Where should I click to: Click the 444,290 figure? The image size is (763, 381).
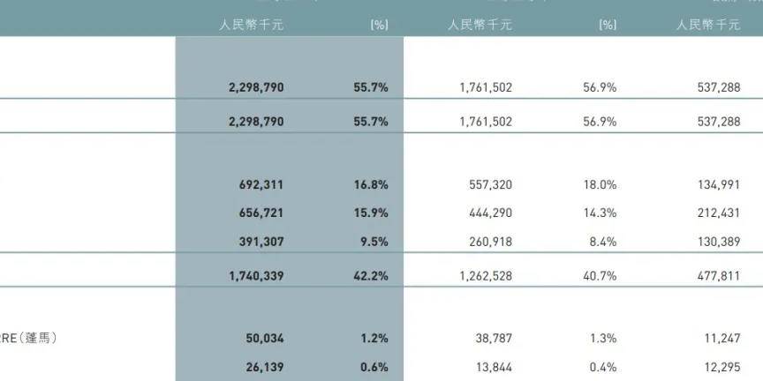pyautogui.click(x=489, y=213)
